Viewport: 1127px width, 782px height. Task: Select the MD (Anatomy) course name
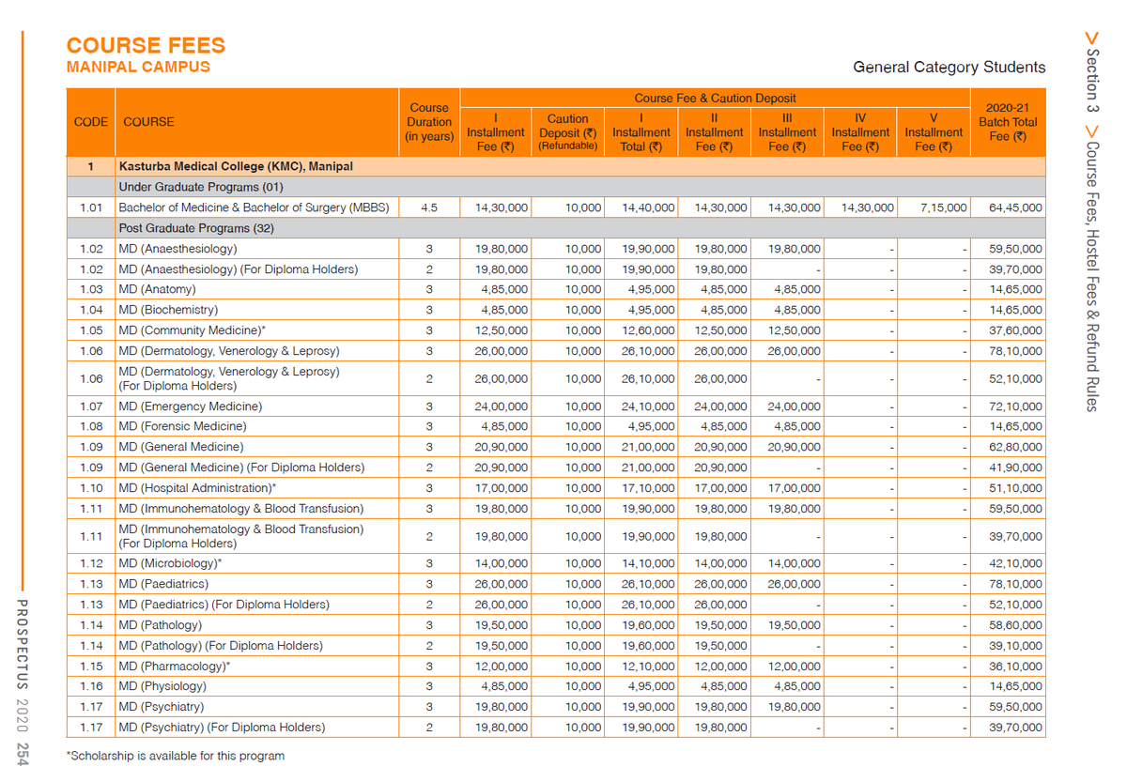[x=157, y=289]
